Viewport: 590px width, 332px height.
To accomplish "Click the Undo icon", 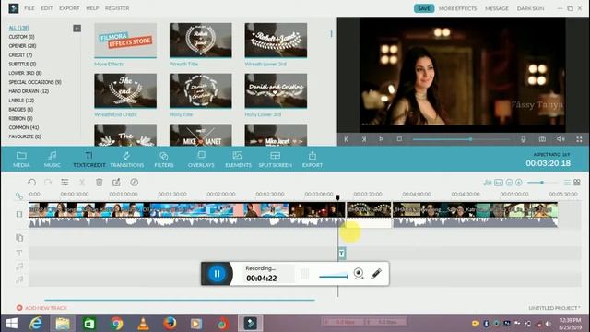I will 31,183.
